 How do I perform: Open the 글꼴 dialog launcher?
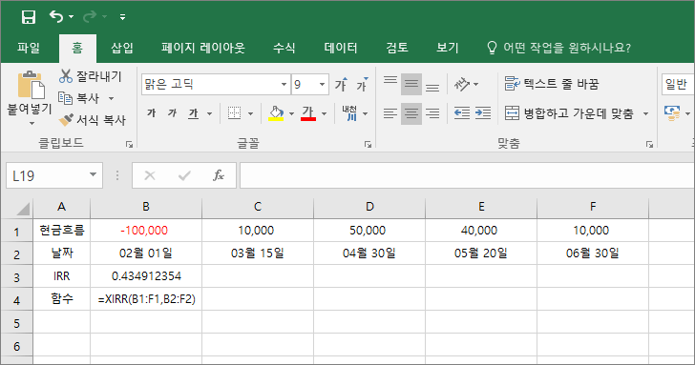coord(368,144)
